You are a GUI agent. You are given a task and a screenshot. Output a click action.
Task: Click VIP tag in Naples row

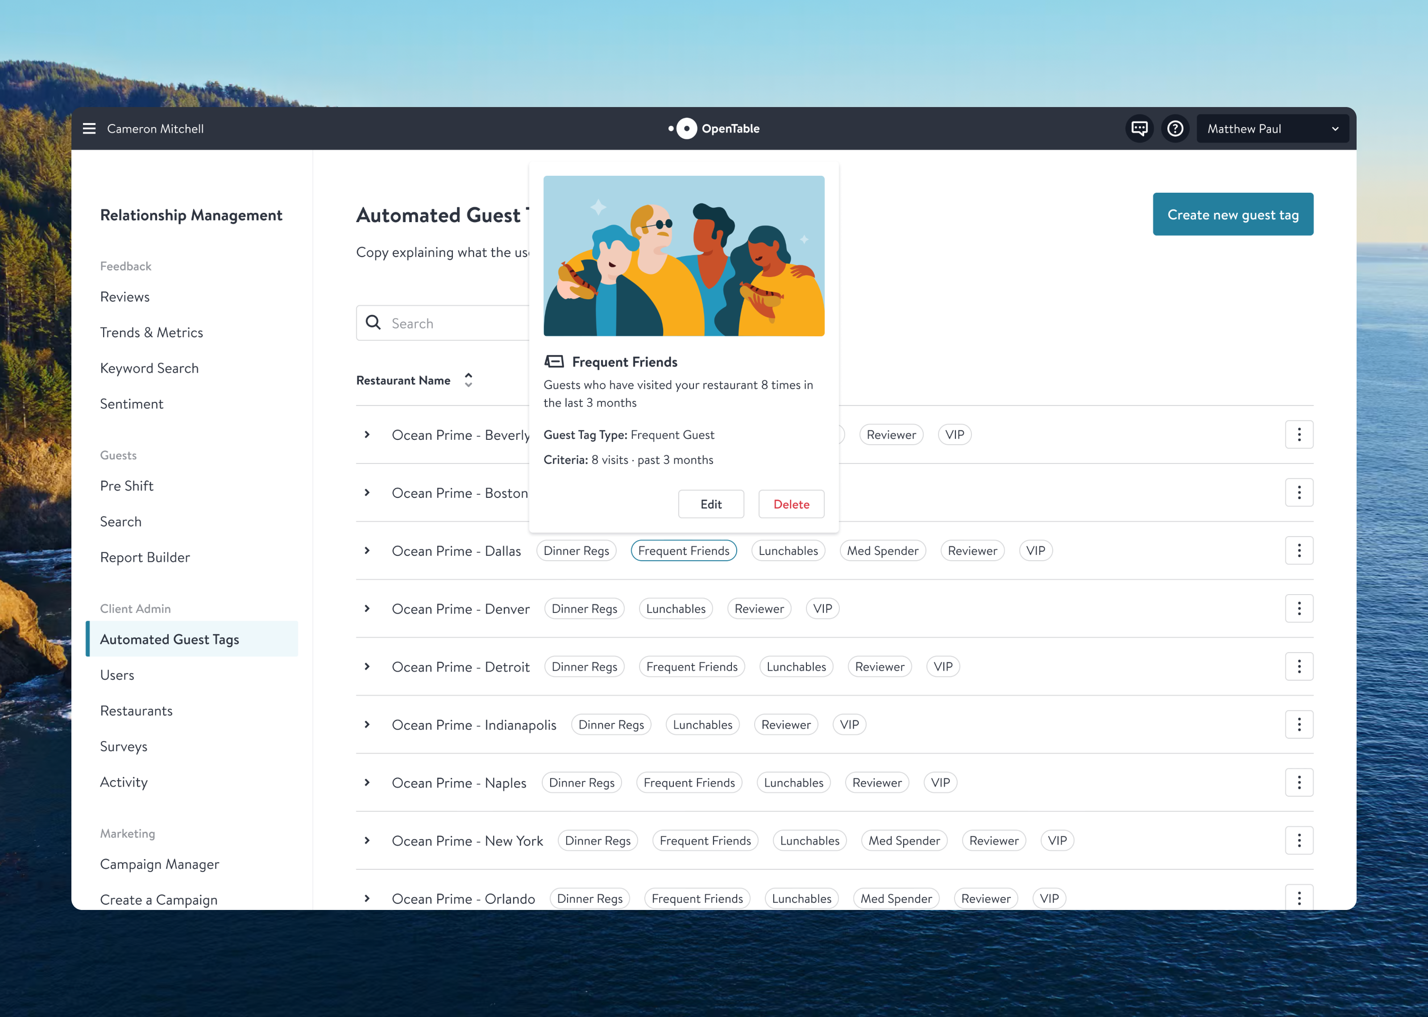coord(940,783)
